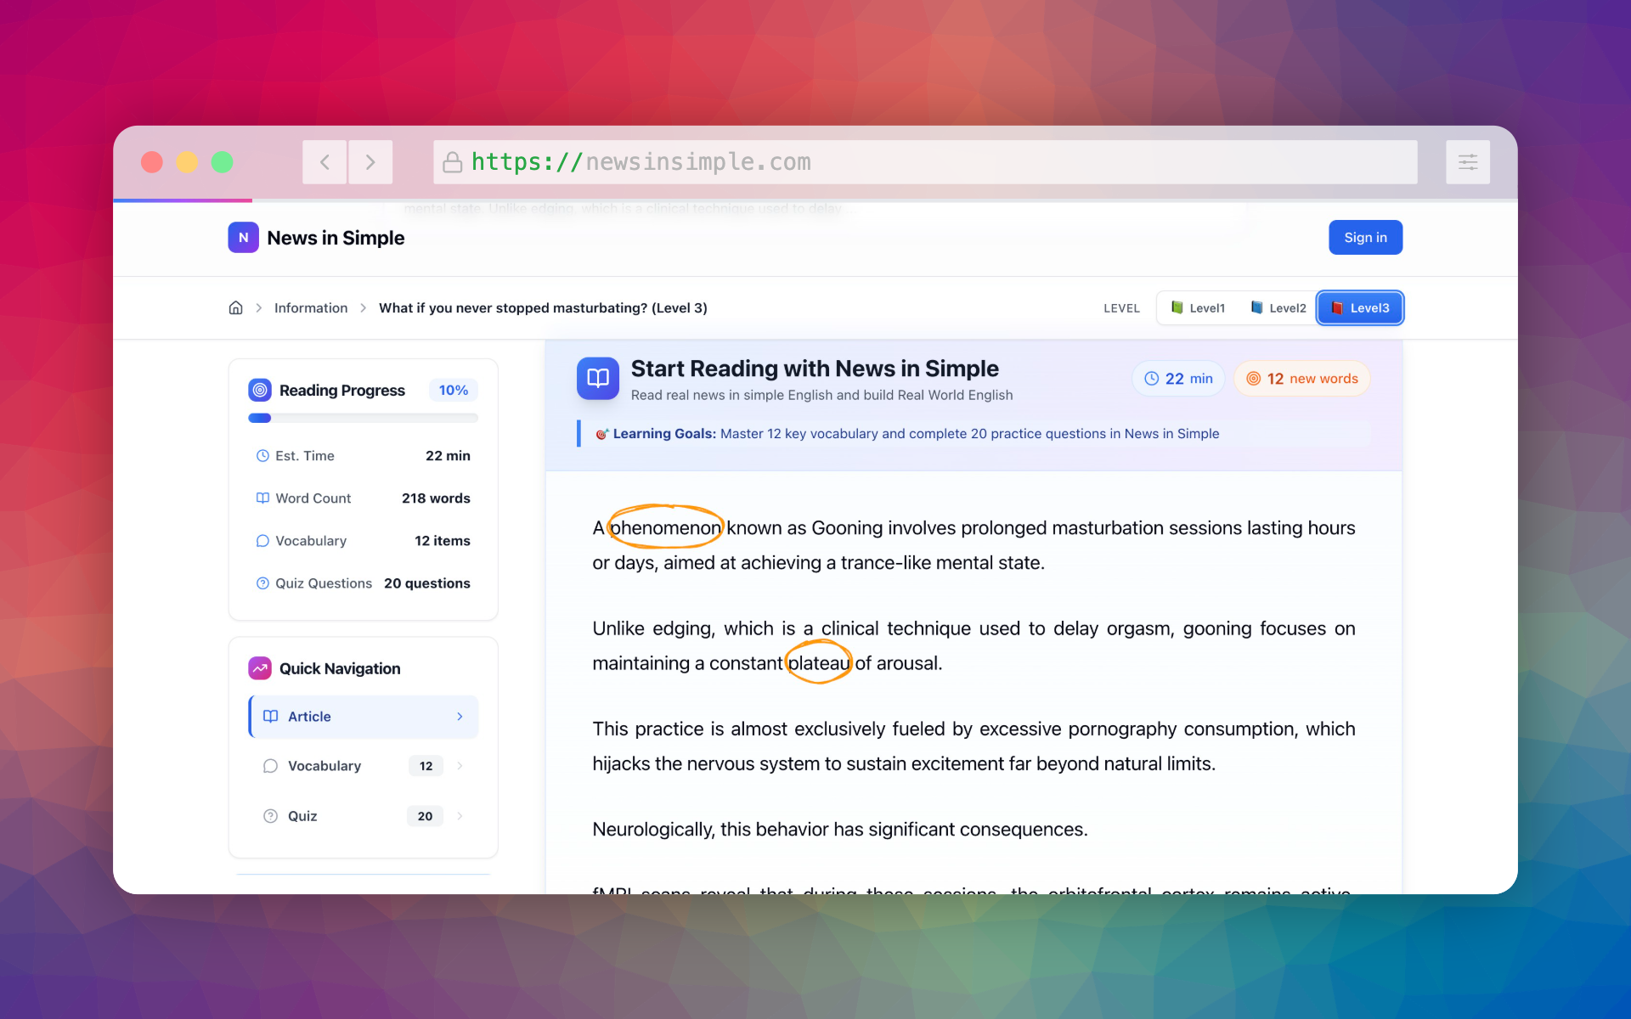Open the Reading Progress target icon

coord(261,390)
